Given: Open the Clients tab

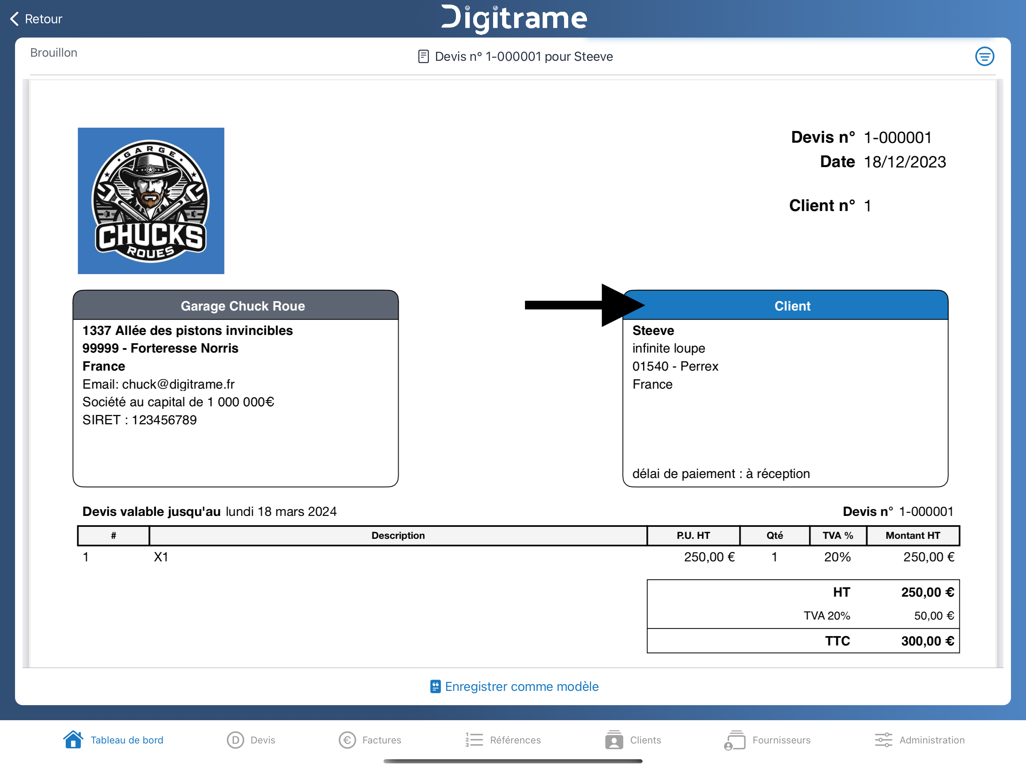Looking at the screenshot, I should click(633, 740).
